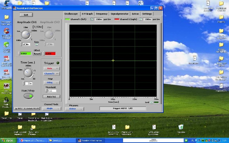Screen dimensions: 229x143
Task: Toggle the Sync amplitude checkbox
Action: click(x=37, y=45)
